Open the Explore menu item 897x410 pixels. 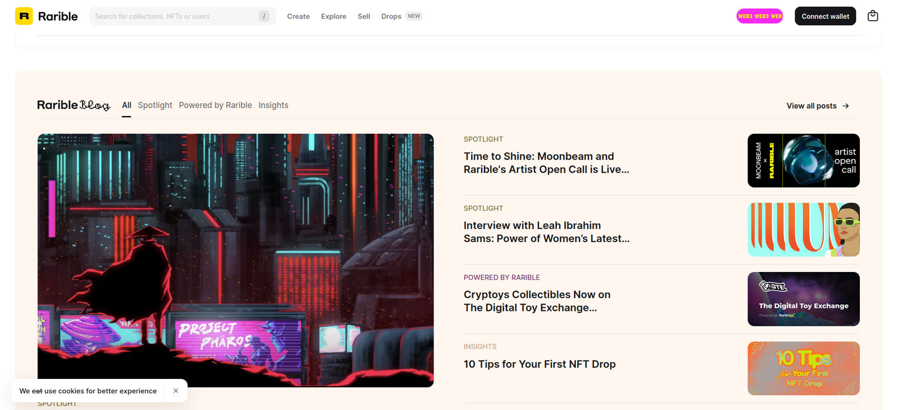coord(334,16)
